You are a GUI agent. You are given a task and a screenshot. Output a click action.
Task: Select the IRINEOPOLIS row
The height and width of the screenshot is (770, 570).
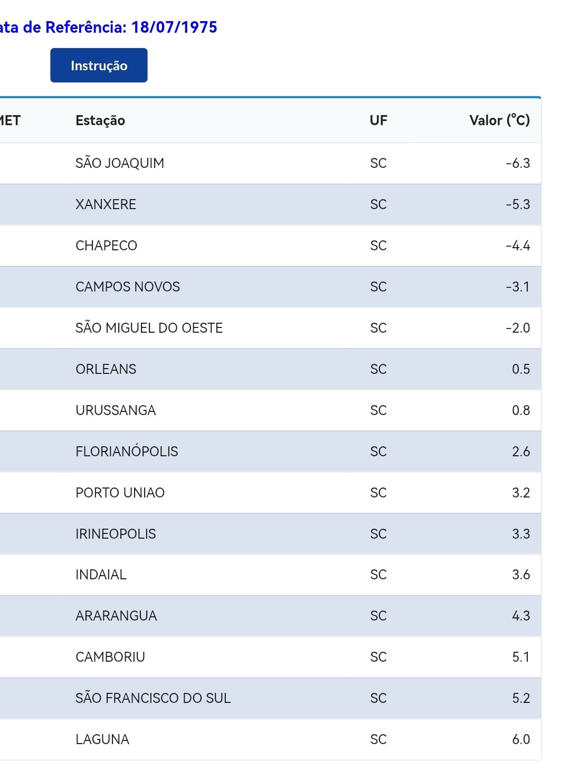(x=270, y=534)
